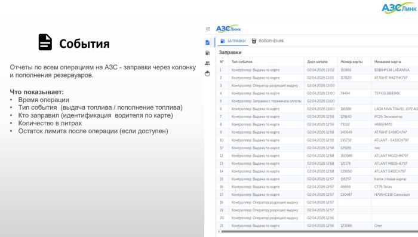Select card number 135650

346,171
